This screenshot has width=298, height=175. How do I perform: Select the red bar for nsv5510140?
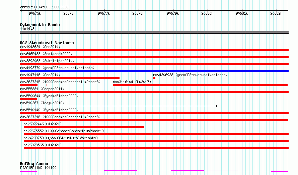click(x=154, y=113)
